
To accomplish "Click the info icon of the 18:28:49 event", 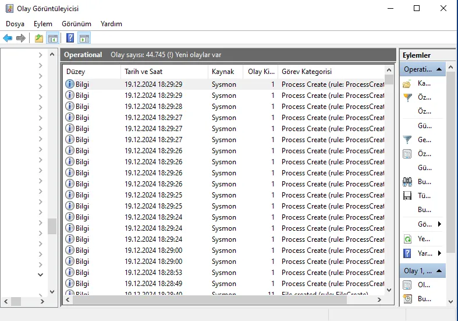I will click(69, 284).
